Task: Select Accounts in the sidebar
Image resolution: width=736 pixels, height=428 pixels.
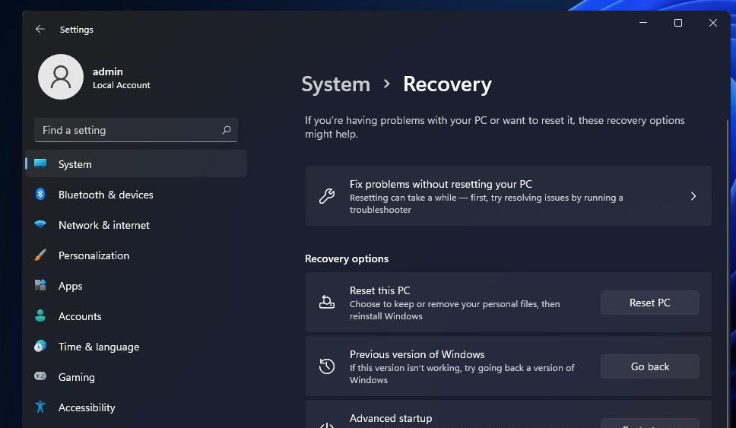Action: click(x=136, y=316)
